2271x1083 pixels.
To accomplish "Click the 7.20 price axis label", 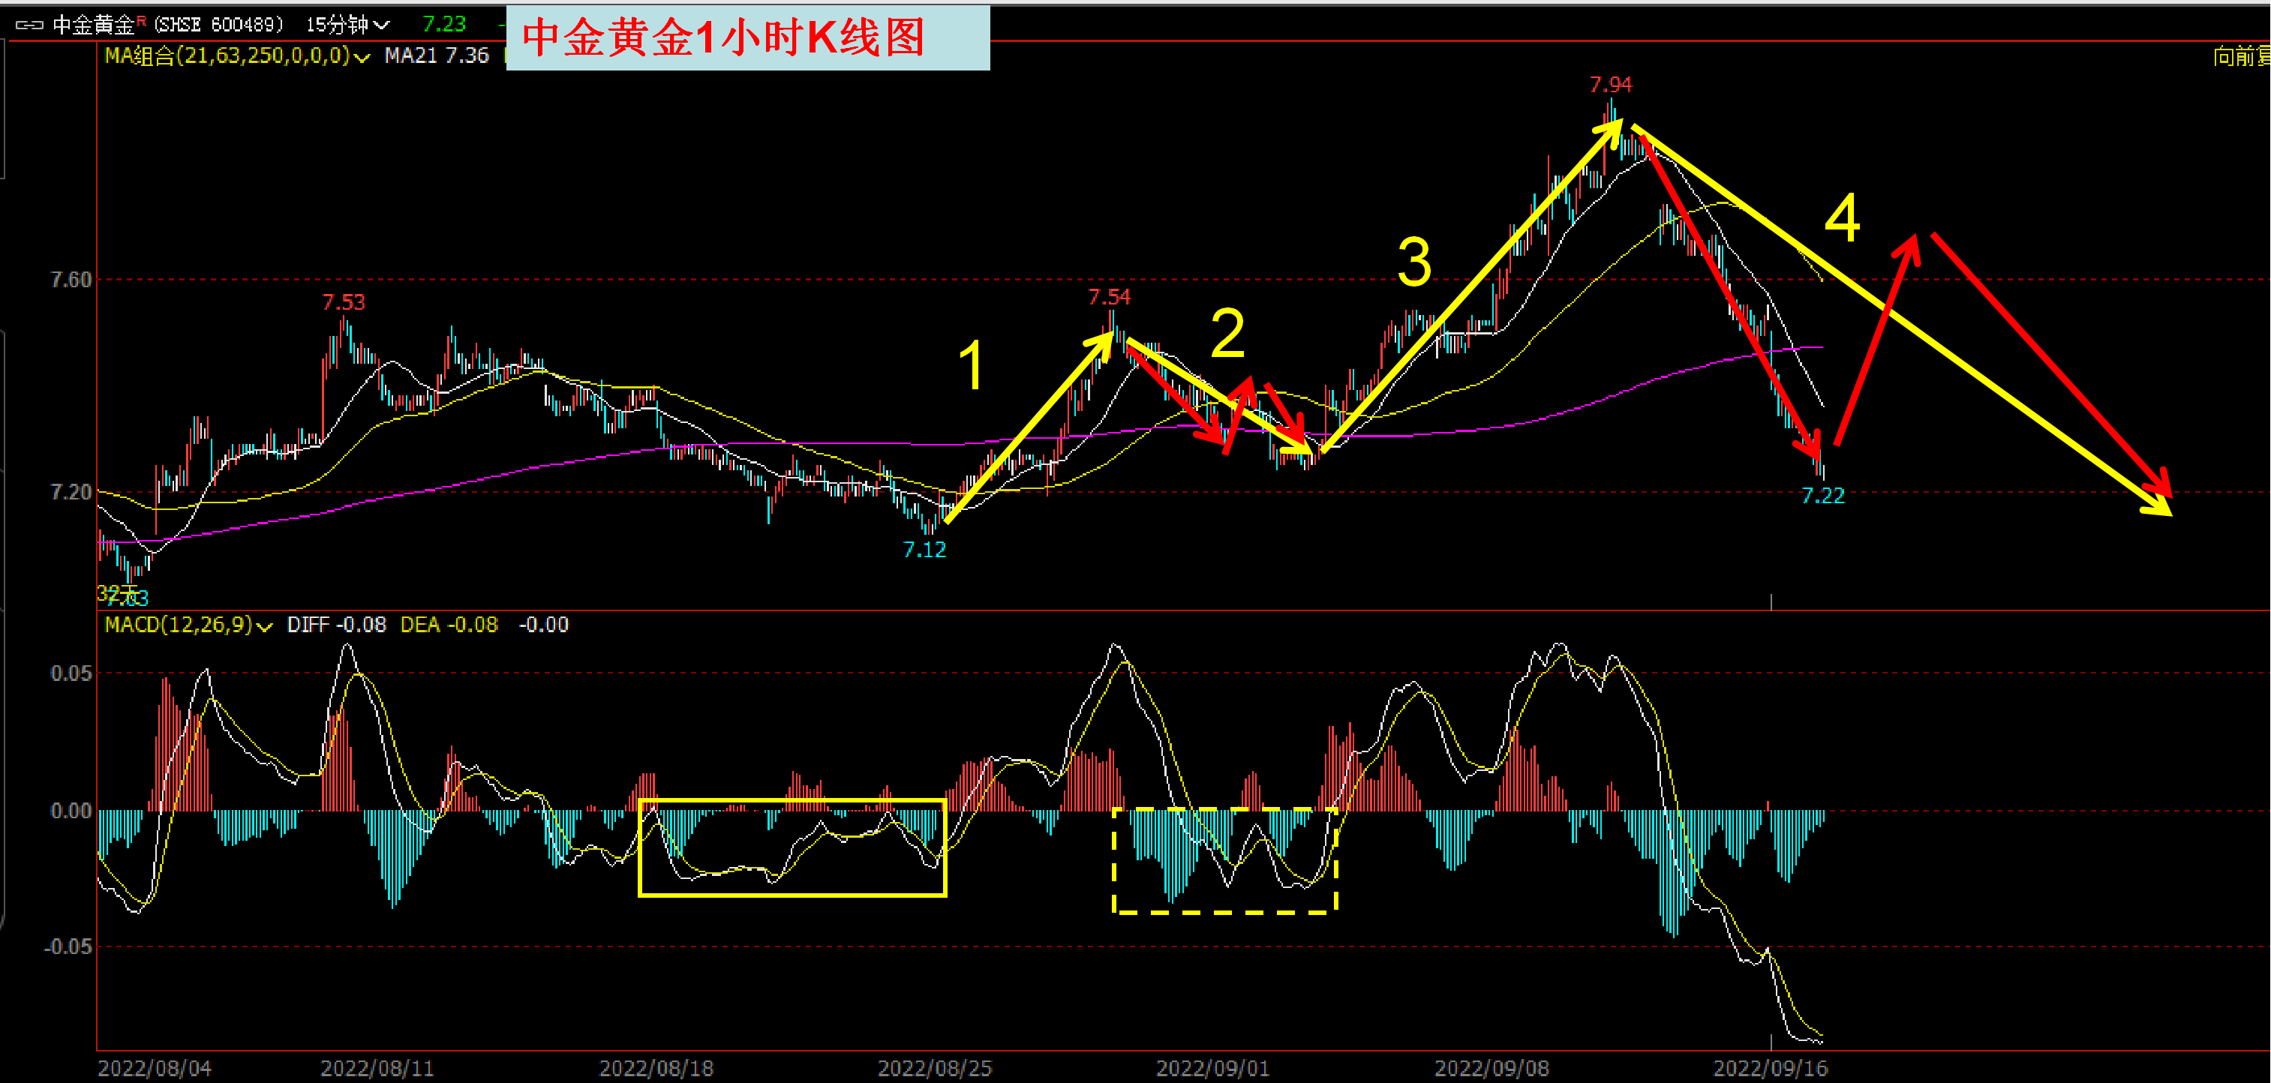I will (x=71, y=492).
